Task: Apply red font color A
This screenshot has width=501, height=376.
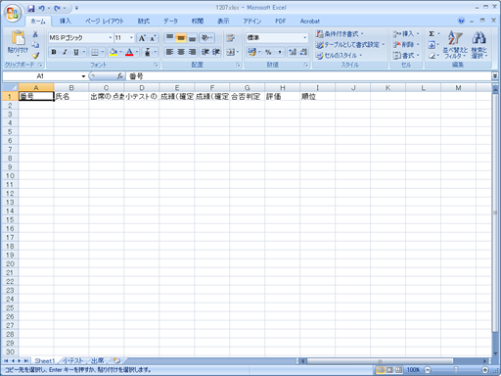Action: click(x=129, y=52)
